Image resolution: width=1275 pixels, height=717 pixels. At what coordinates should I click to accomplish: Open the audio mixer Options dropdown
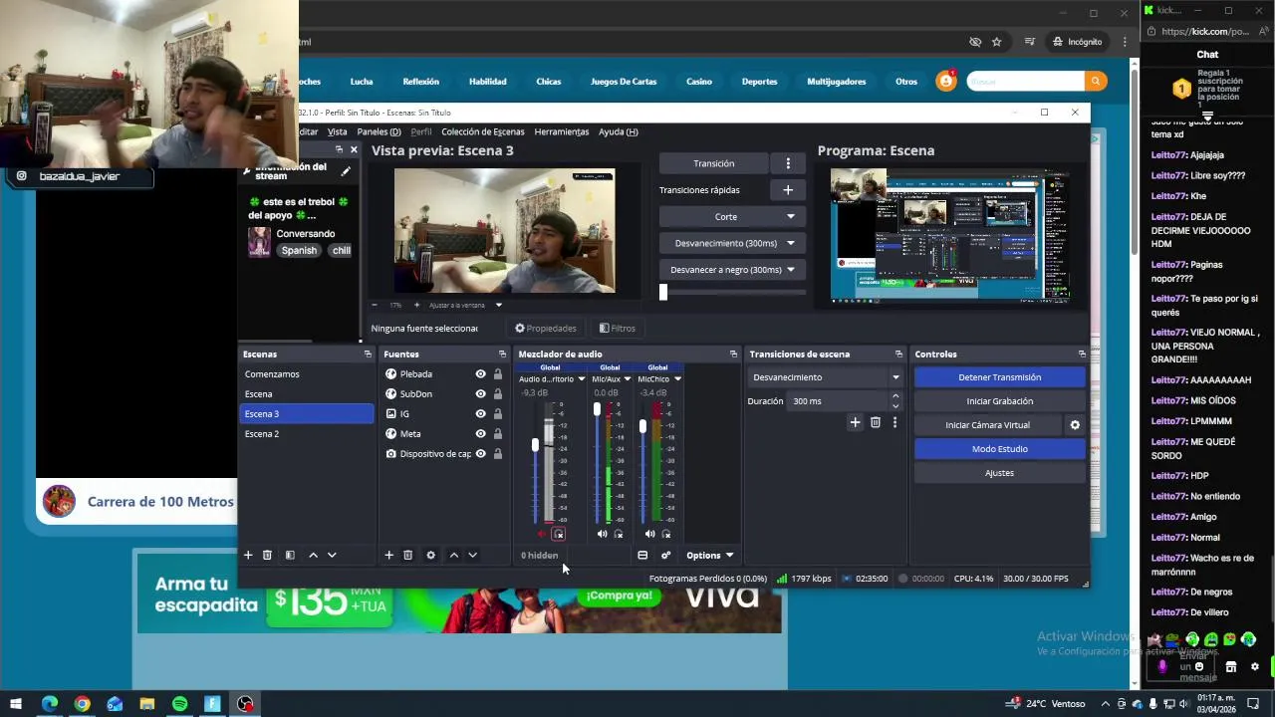[709, 555]
